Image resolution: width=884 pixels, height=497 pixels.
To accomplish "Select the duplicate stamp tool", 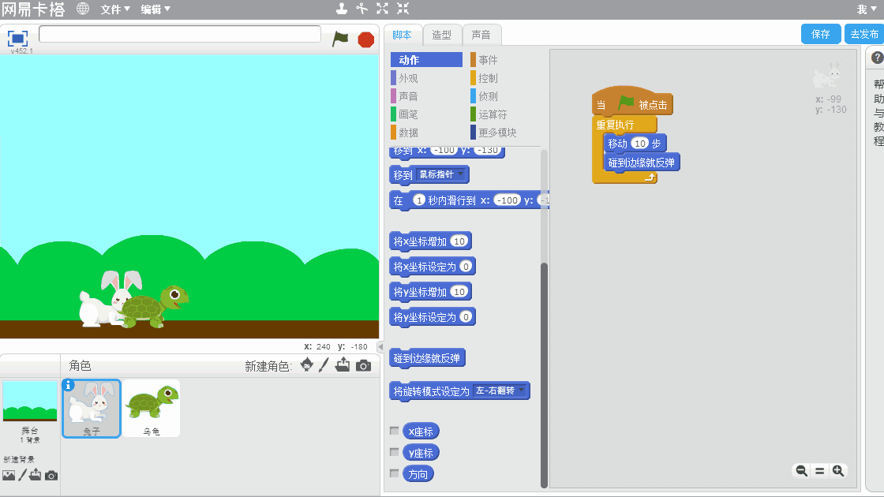I will coord(341,9).
